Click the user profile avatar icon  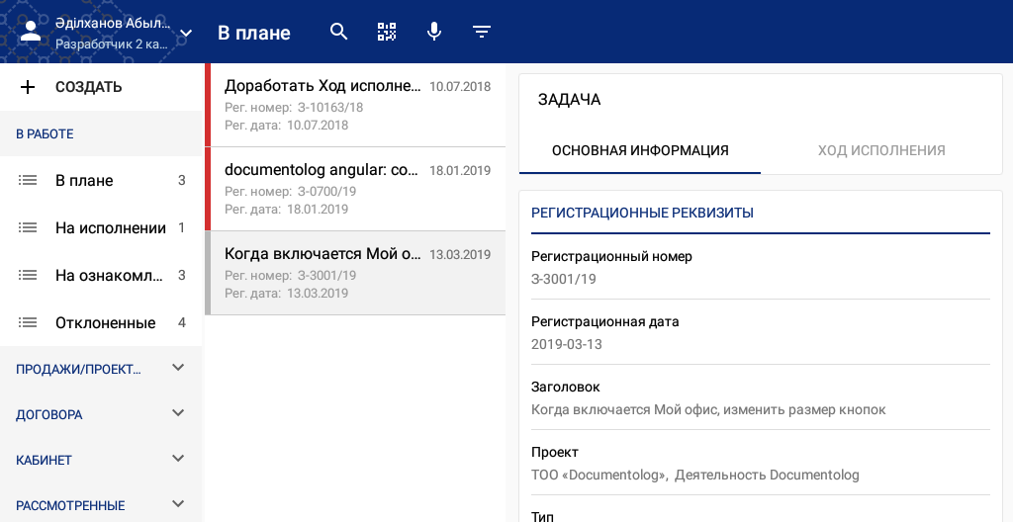(x=31, y=32)
